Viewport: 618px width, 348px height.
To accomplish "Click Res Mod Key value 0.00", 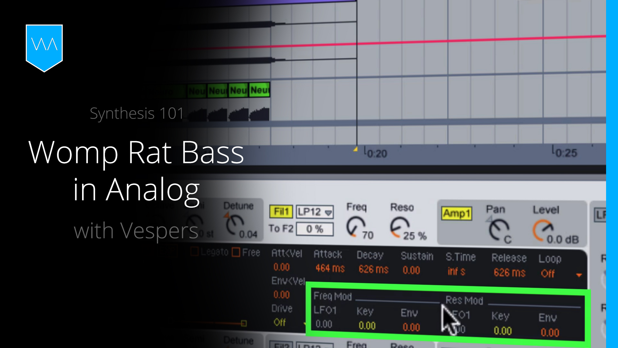I will [502, 331].
